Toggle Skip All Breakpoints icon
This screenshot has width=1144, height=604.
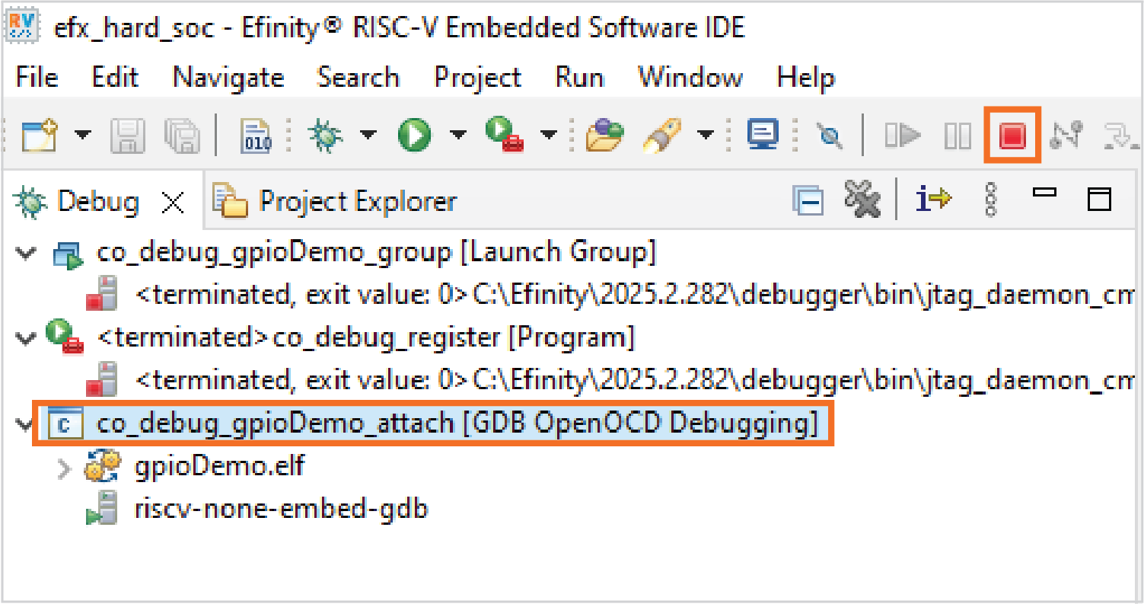832,136
